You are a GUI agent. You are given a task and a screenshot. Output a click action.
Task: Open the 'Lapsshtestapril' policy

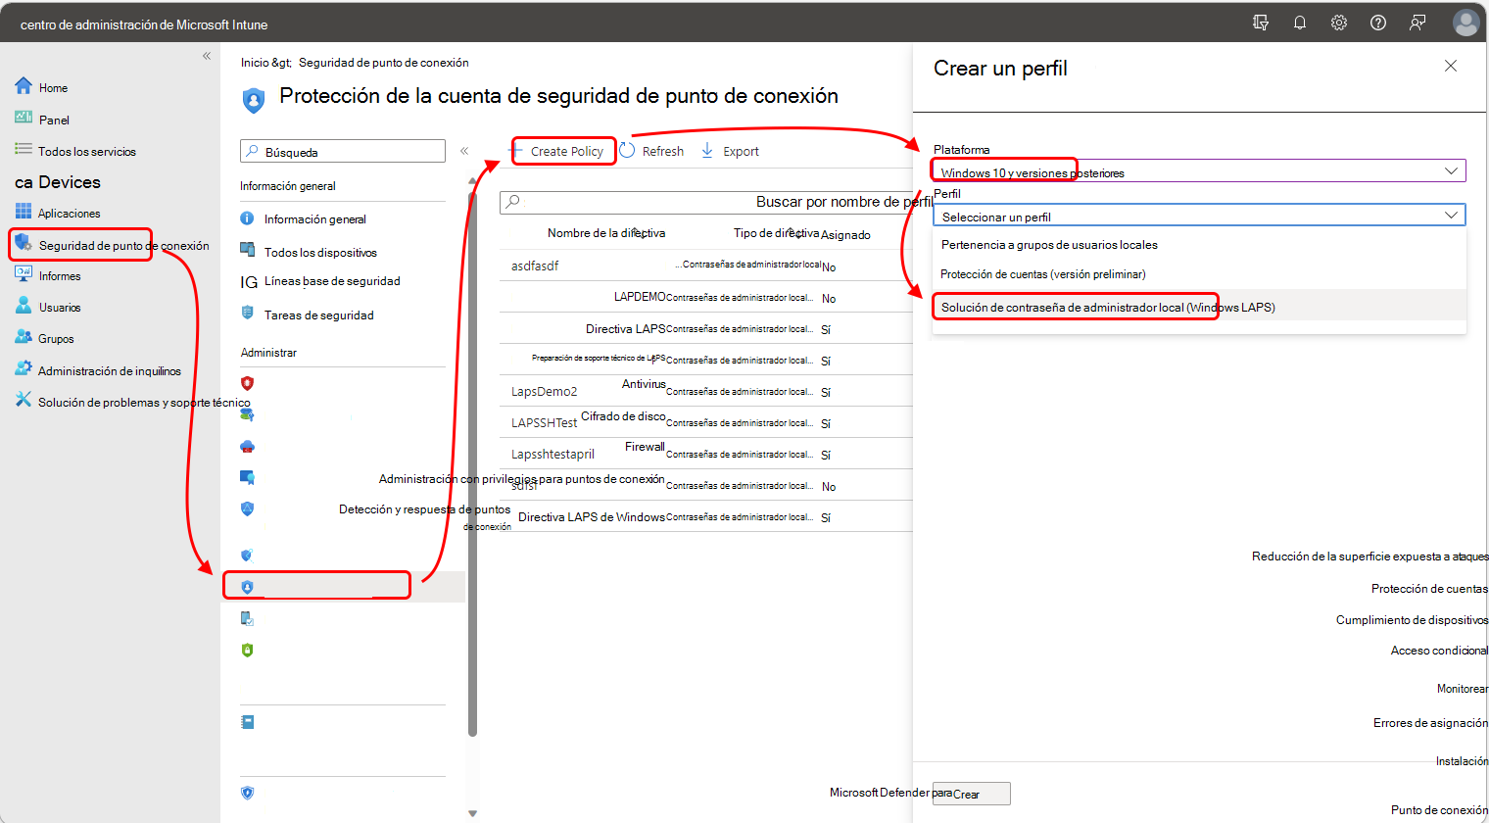tap(552, 454)
